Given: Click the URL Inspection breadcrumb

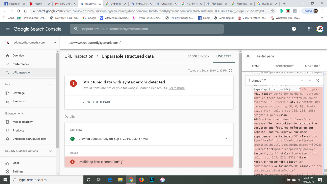Looking at the screenshot, I should point(79,56).
